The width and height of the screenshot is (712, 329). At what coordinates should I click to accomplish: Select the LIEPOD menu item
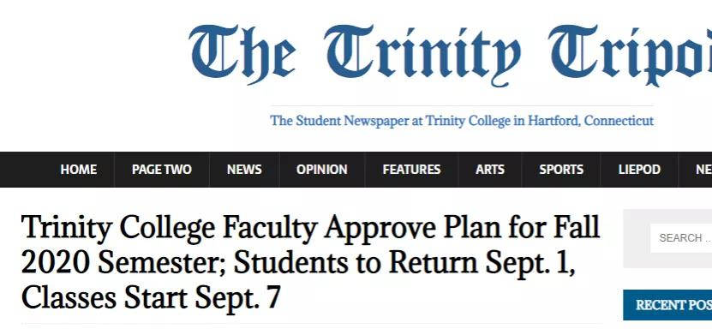[x=639, y=170]
